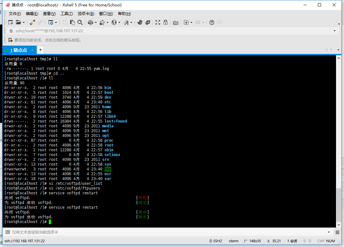Screen dimensions: 344x247
Task: Open the sessions folder icon
Action: (x=18, y=22)
